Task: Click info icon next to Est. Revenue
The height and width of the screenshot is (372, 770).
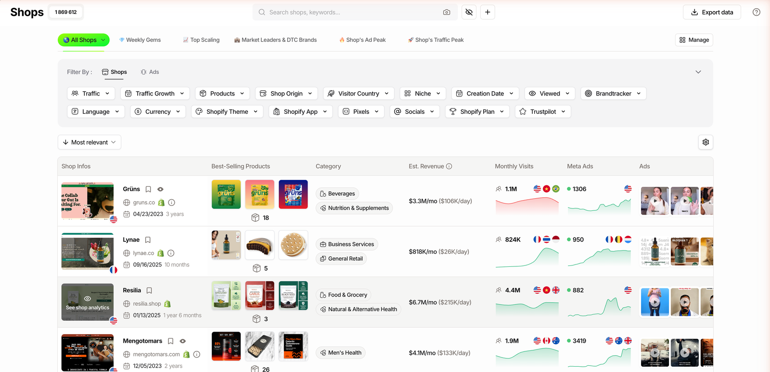Action: pos(449,166)
